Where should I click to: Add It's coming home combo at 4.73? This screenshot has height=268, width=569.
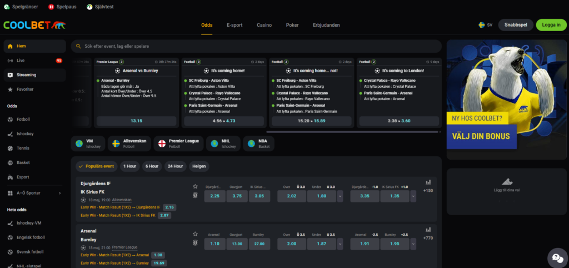[224, 121]
